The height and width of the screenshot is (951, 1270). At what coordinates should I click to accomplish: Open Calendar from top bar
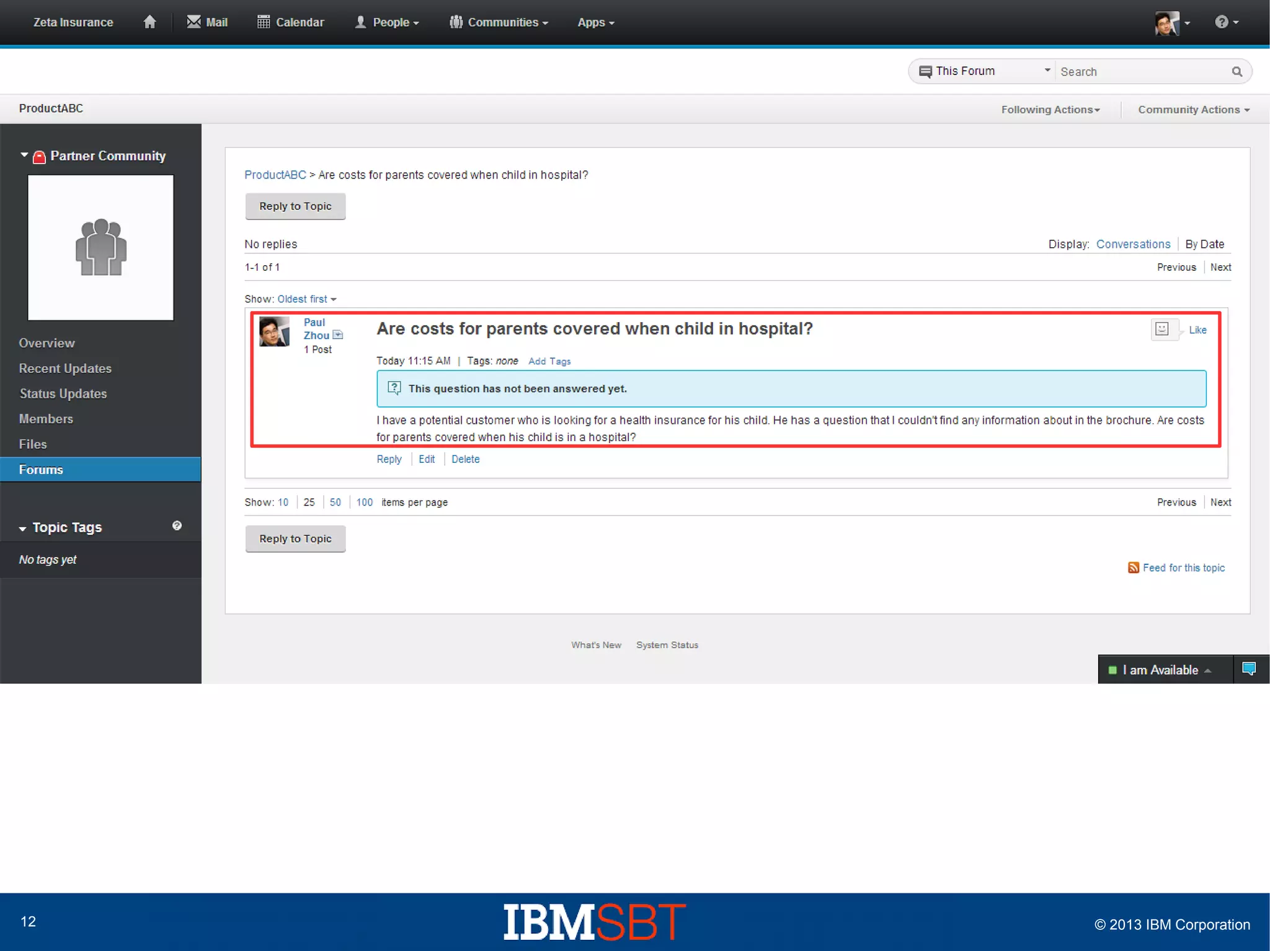pos(290,22)
